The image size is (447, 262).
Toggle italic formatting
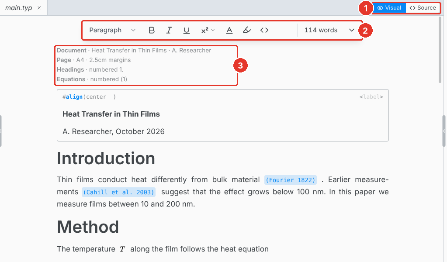[x=169, y=30]
